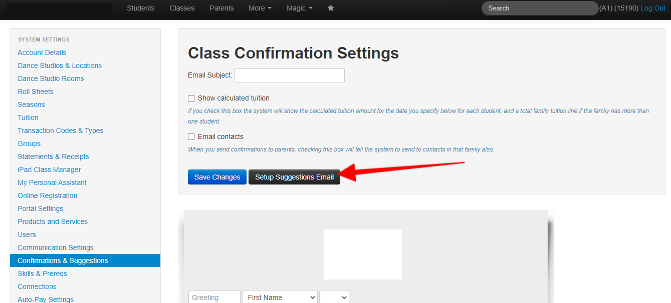671x303 pixels.
Task: Click the Save Changes button
Action: click(217, 177)
